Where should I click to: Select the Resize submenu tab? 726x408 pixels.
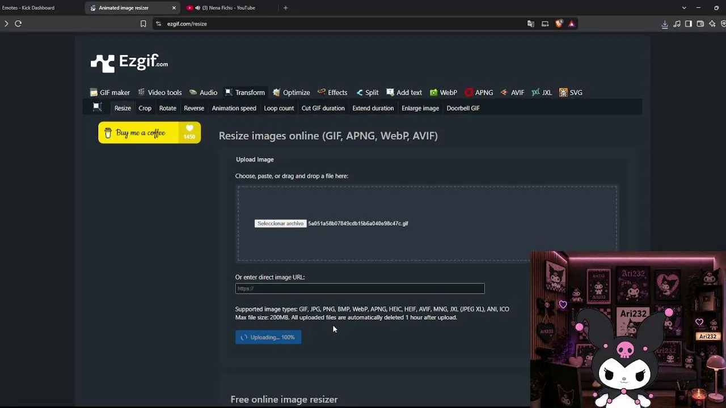click(123, 108)
